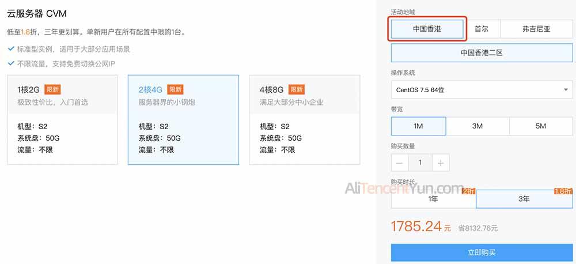Image resolution: width=576 pixels, height=264 pixels.
Task: Click the checkmark beside 不限流量
Action: [x=11, y=63]
